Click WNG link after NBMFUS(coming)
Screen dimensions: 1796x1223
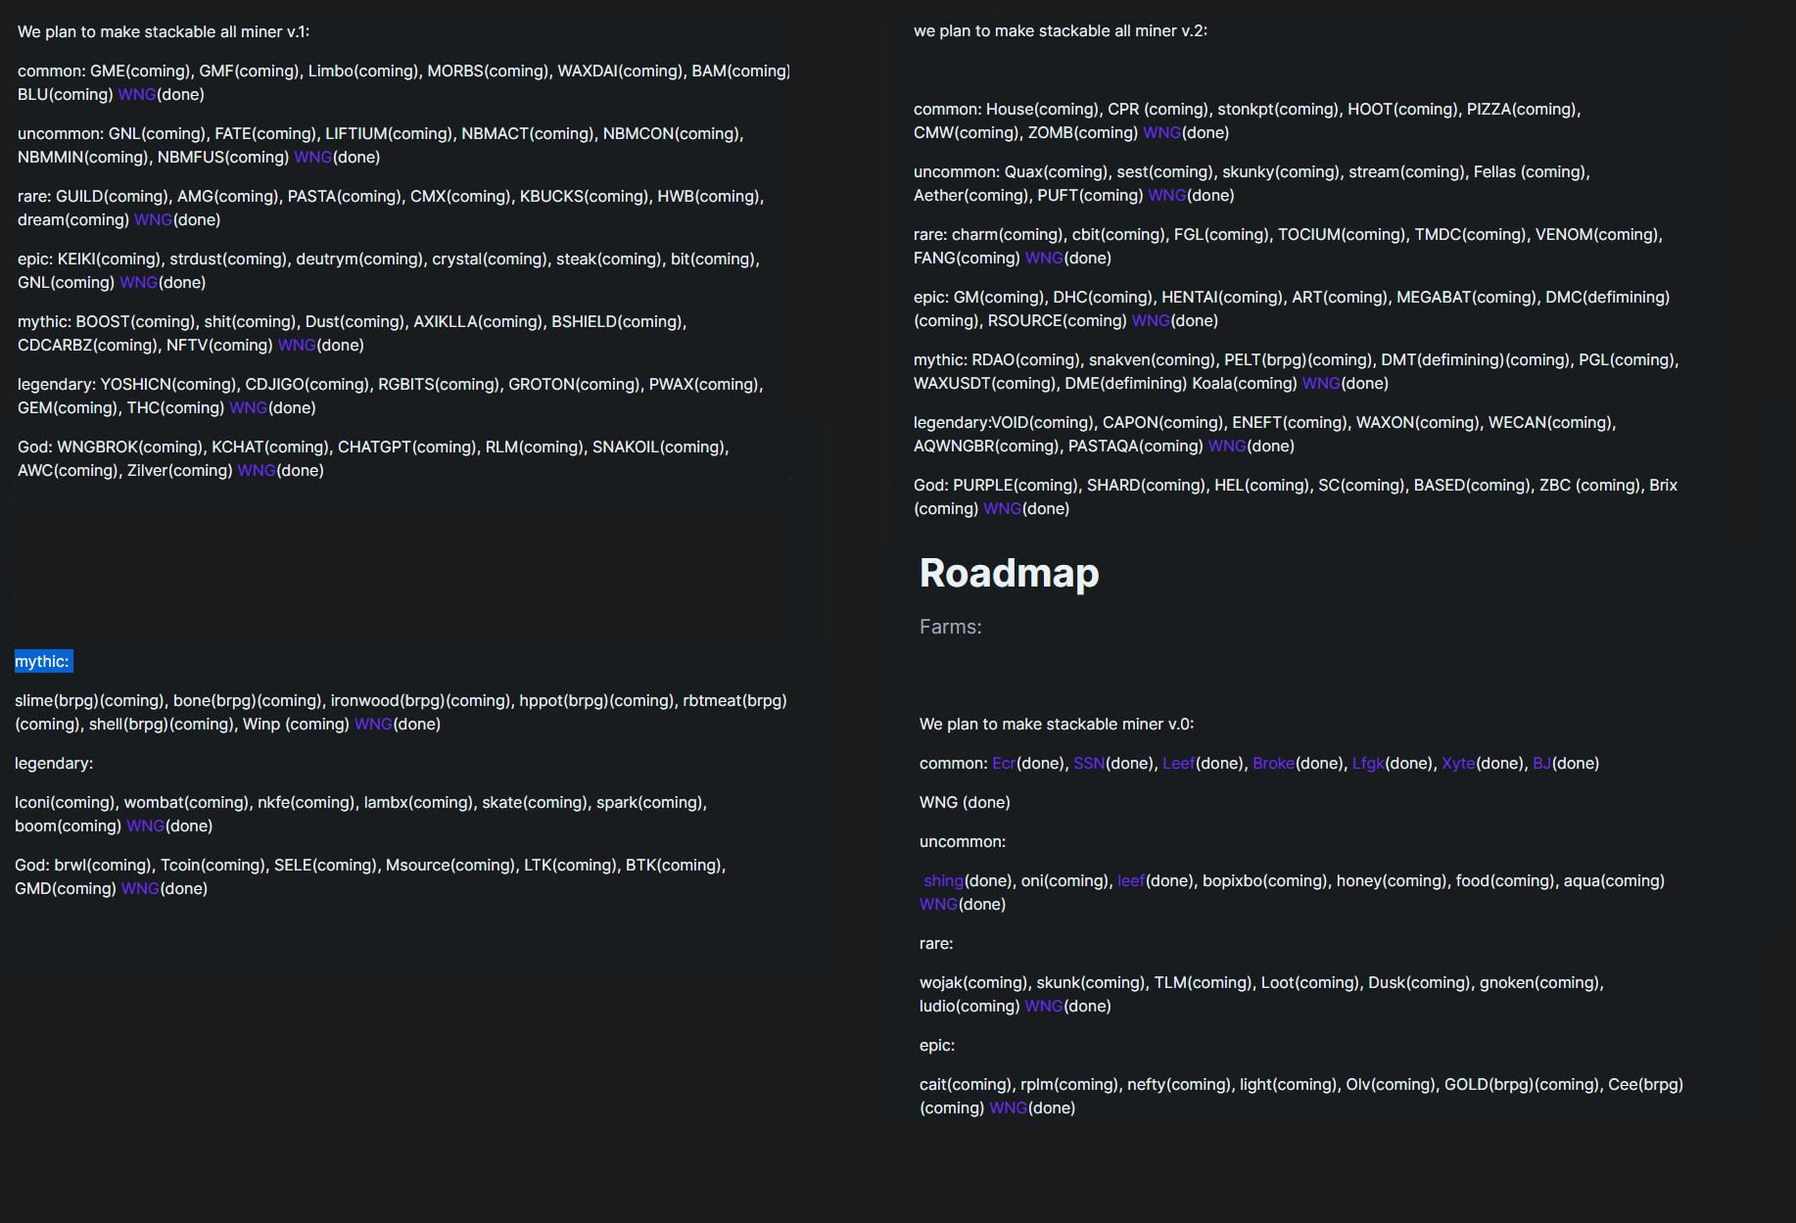click(313, 158)
